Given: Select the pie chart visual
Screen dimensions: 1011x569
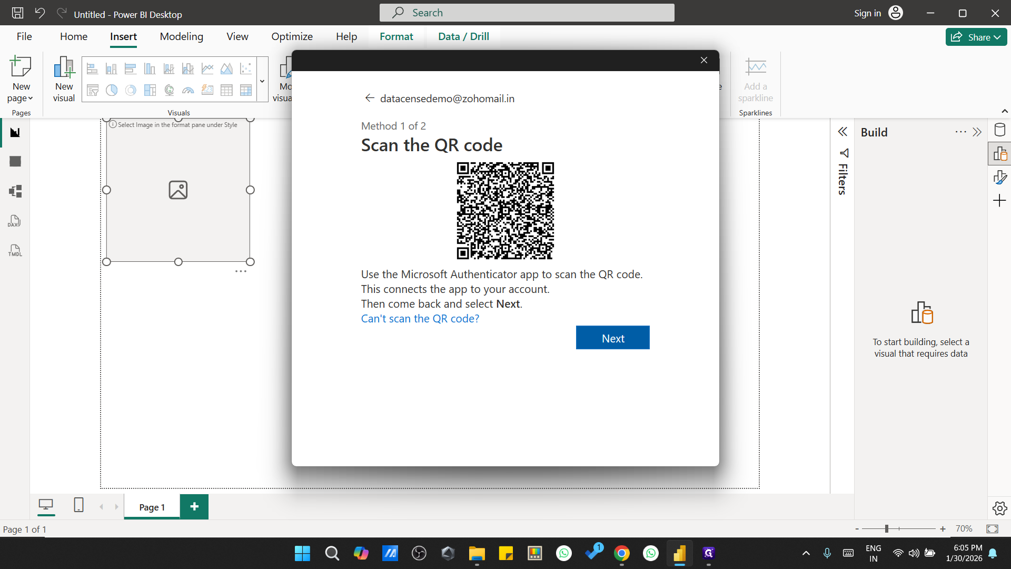Looking at the screenshot, I should 111,90.
